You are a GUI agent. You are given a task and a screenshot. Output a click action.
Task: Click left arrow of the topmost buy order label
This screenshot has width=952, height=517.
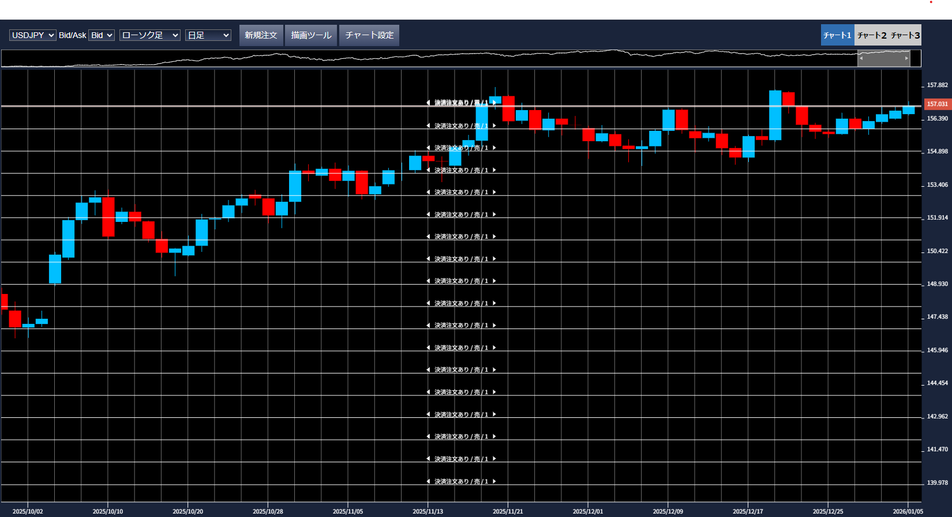[428, 103]
